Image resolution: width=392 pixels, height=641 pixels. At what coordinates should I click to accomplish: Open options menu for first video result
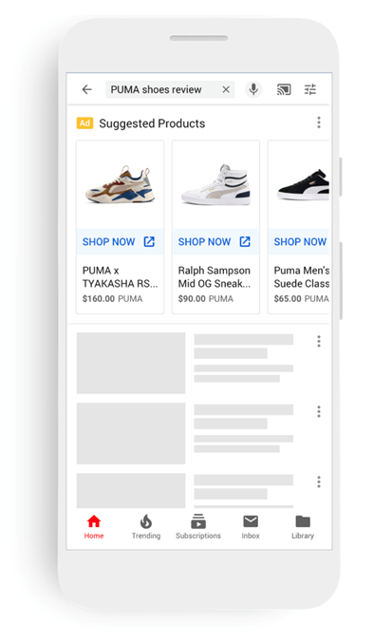(319, 341)
